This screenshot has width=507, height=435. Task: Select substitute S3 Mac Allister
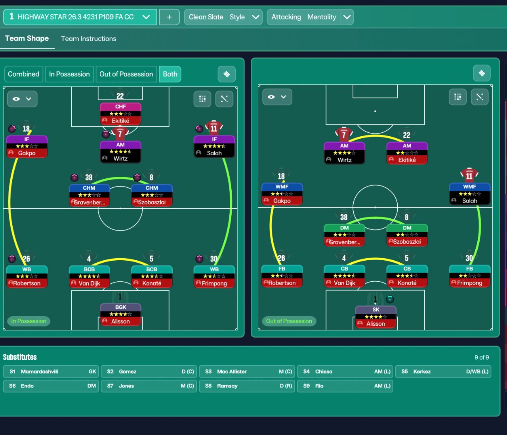pos(247,372)
